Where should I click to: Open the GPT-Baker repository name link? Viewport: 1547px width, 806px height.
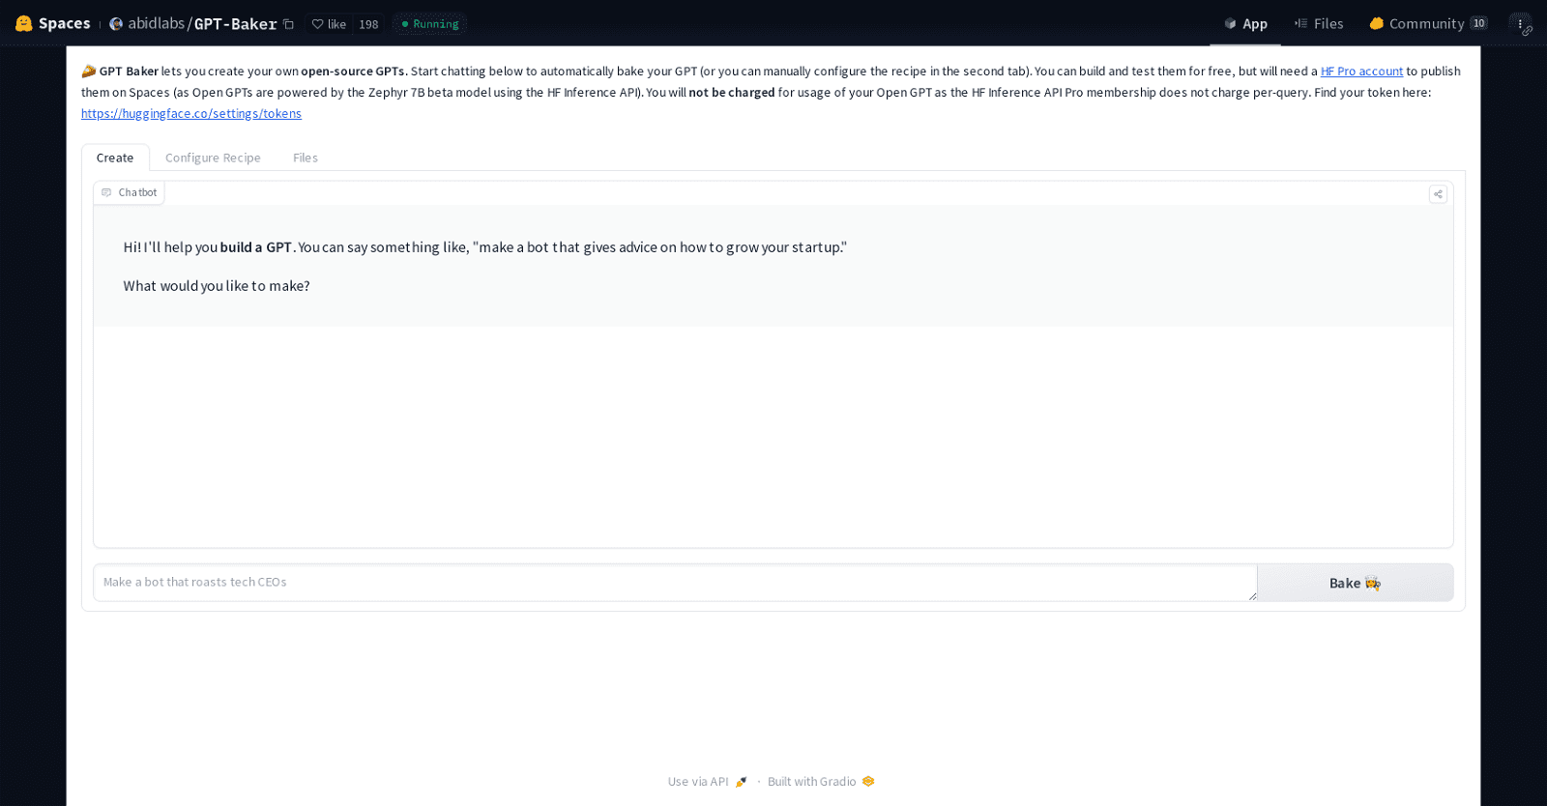pyautogui.click(x=235, y=24)
